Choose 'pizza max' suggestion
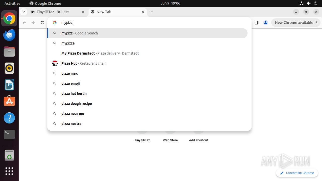This screenshot has width=322, height=181. [x=148, y=73]
